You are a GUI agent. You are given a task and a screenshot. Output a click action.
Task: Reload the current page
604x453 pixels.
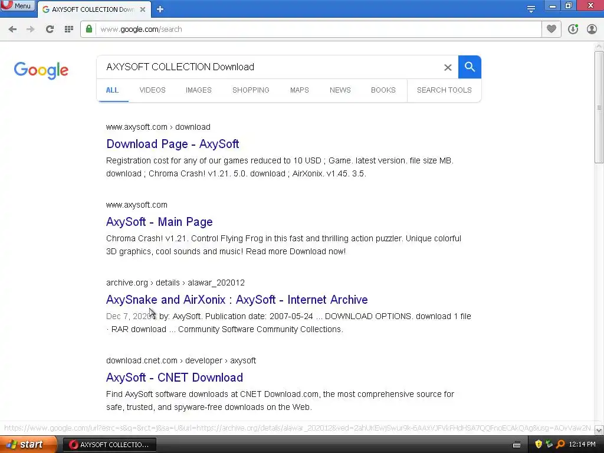[x=50, y=29]
